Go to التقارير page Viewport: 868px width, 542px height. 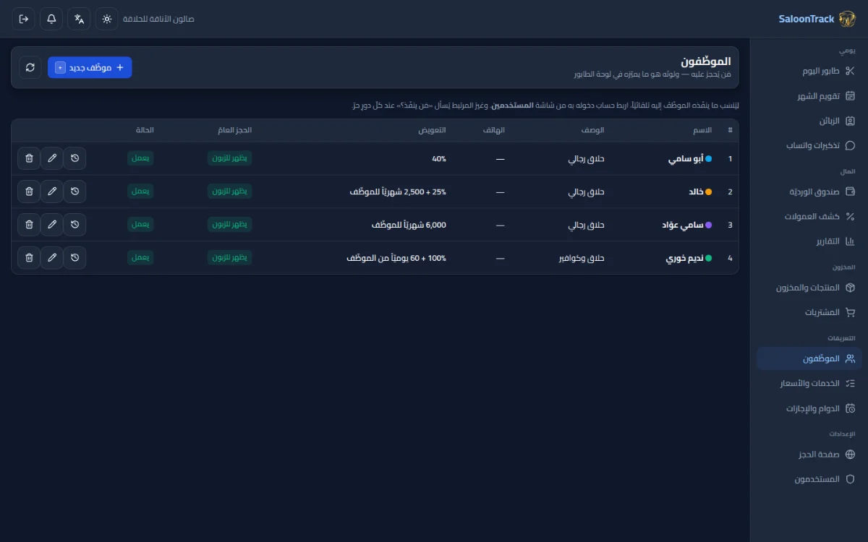click(x=809, y=241)
